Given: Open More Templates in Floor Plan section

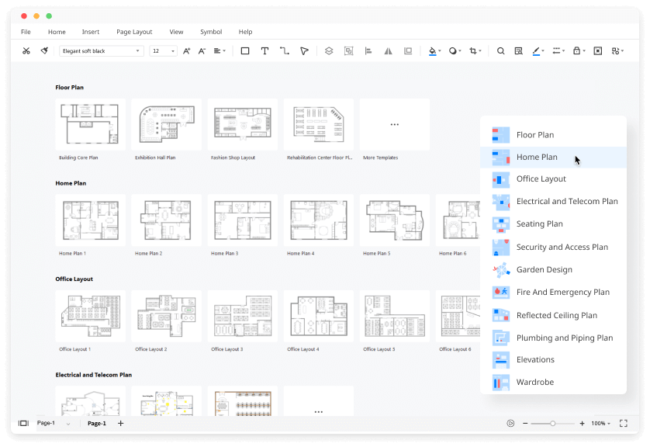Looking at the screenshot, I should click(x=394, y=124).
